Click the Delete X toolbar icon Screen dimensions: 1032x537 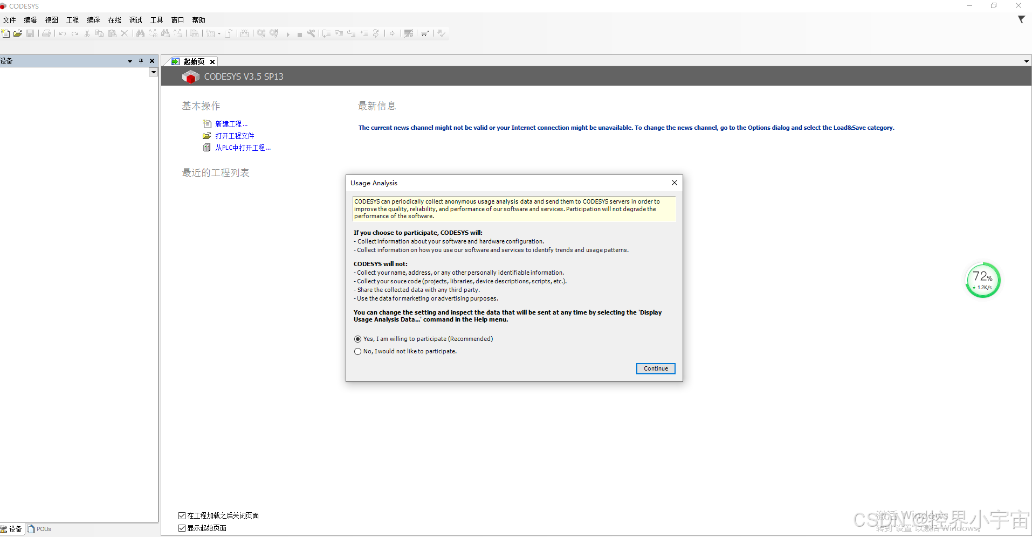[125, 33]
